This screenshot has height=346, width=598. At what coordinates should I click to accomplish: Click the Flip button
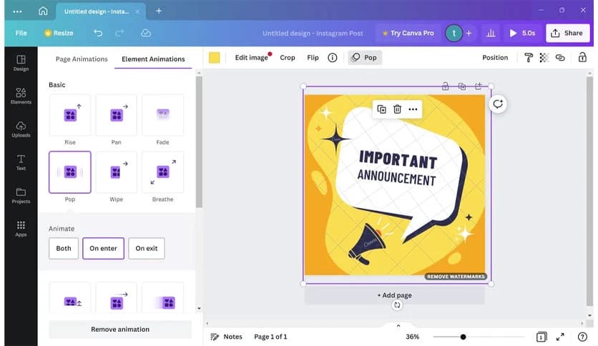pos(313,57)
